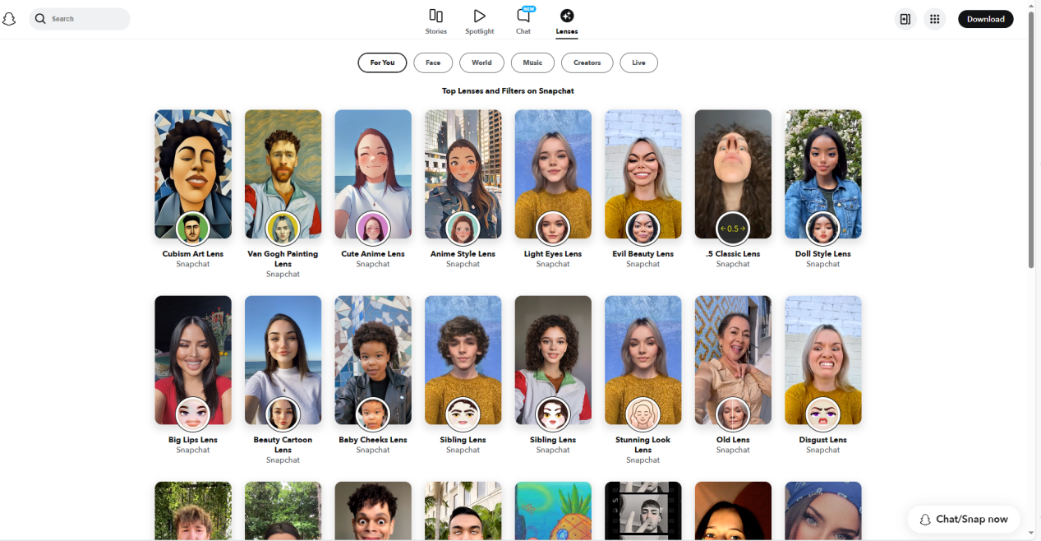1041x541 pixels.
Task: Select the Creators filter
Action: point(587,62)
